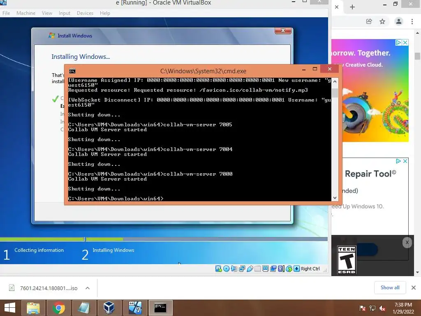Click the AdChoices icon on Repair Tool ad
Viewport: 421px width, 316px height.
pos(398,161)
